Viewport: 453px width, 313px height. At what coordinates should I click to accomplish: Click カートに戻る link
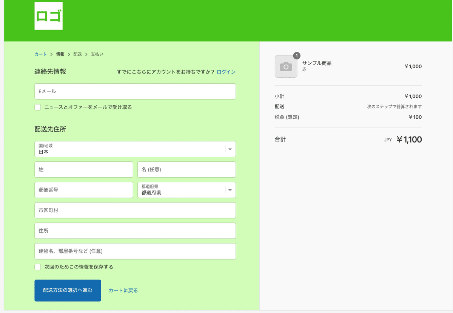coord(123,290)
